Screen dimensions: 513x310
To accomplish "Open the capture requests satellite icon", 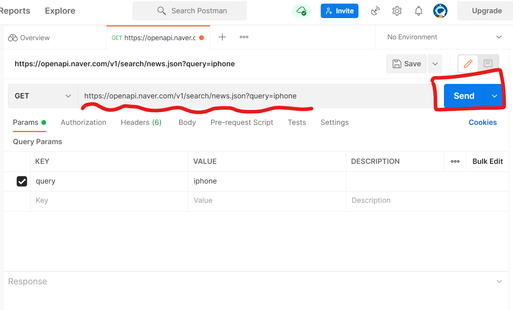I will (x=375, y=11).
